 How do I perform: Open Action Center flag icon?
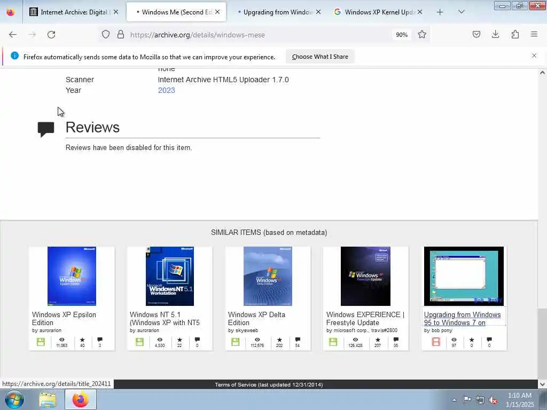click(467, 399)
